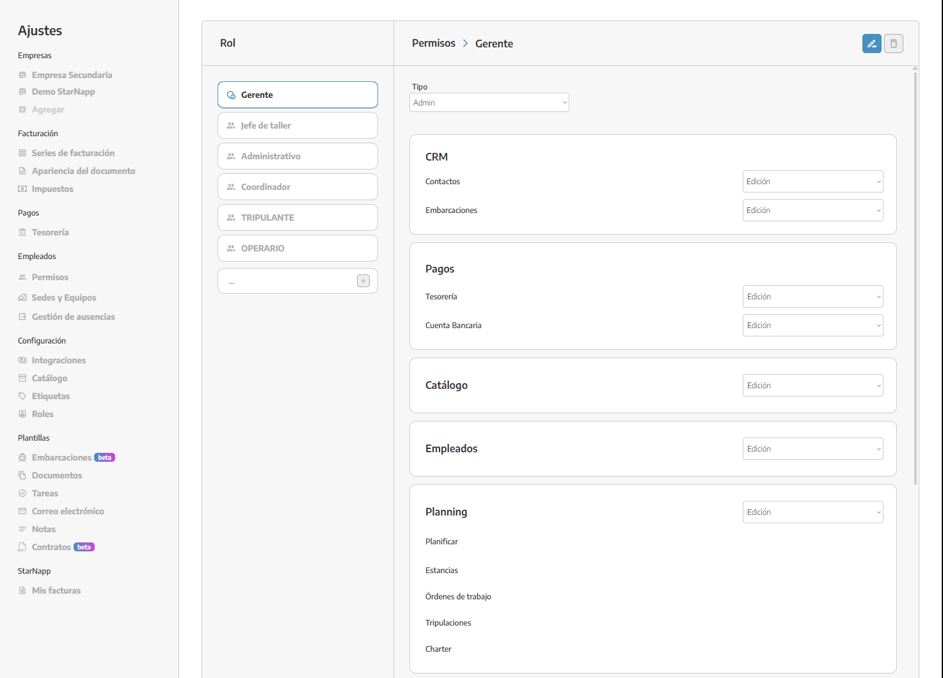Click the Impuestos icon

(22, 189)
